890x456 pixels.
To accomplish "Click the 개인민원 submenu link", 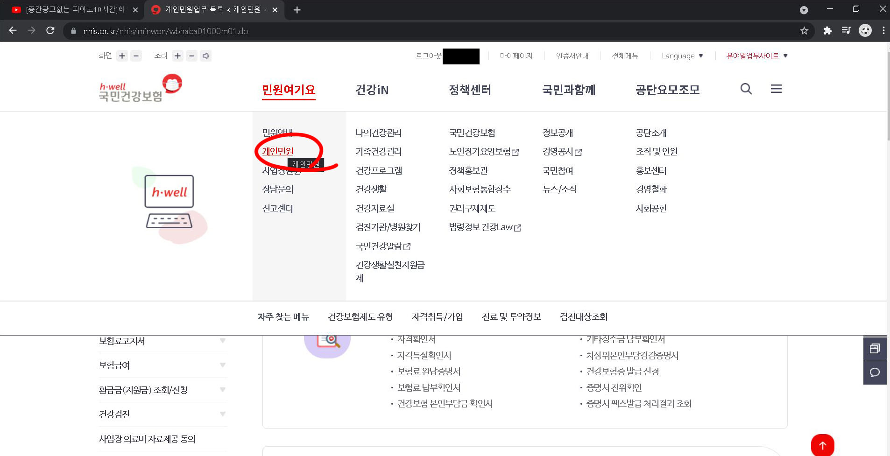I will [x=278, y=151].
